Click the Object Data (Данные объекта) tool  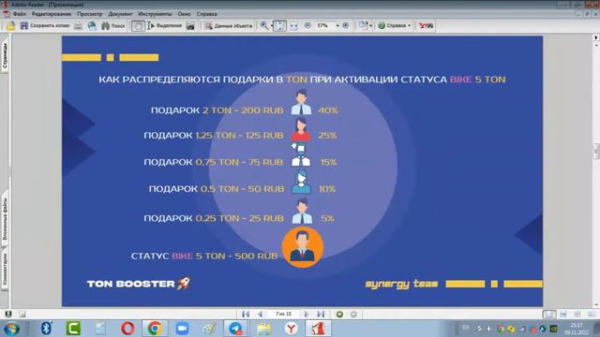tap(229, 25)
